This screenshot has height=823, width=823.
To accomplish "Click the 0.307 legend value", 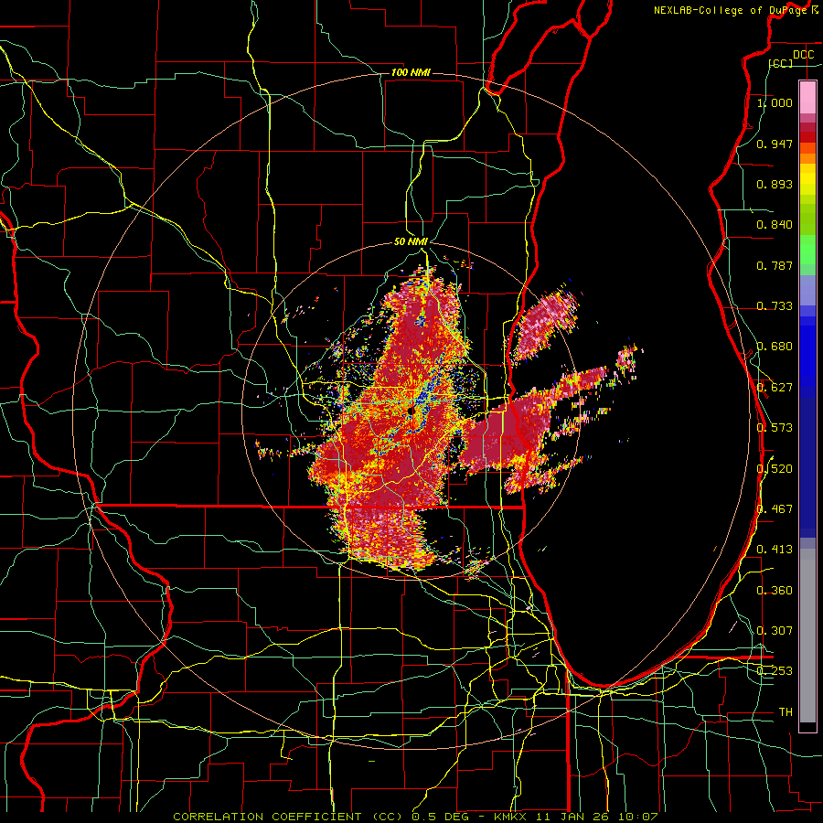I will pyautogui.click(x=775, y=631).
